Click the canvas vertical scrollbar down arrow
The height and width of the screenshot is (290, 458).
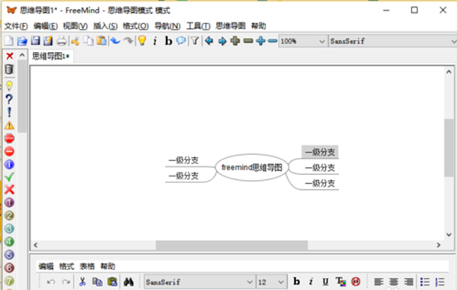[x=449, y=234]
